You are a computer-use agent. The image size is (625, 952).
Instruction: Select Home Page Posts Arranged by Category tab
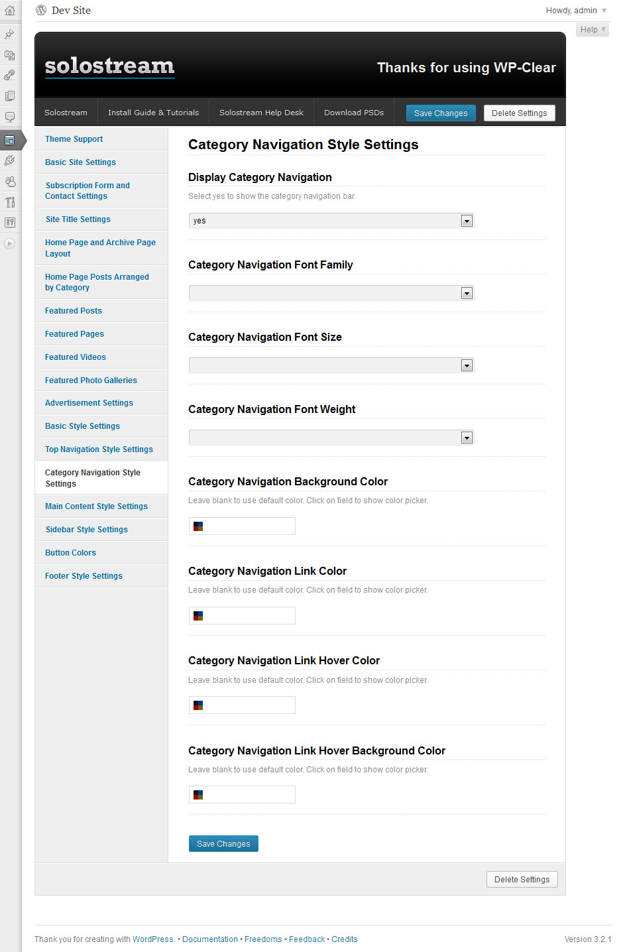pyautogui.click(x=101, y=282)
